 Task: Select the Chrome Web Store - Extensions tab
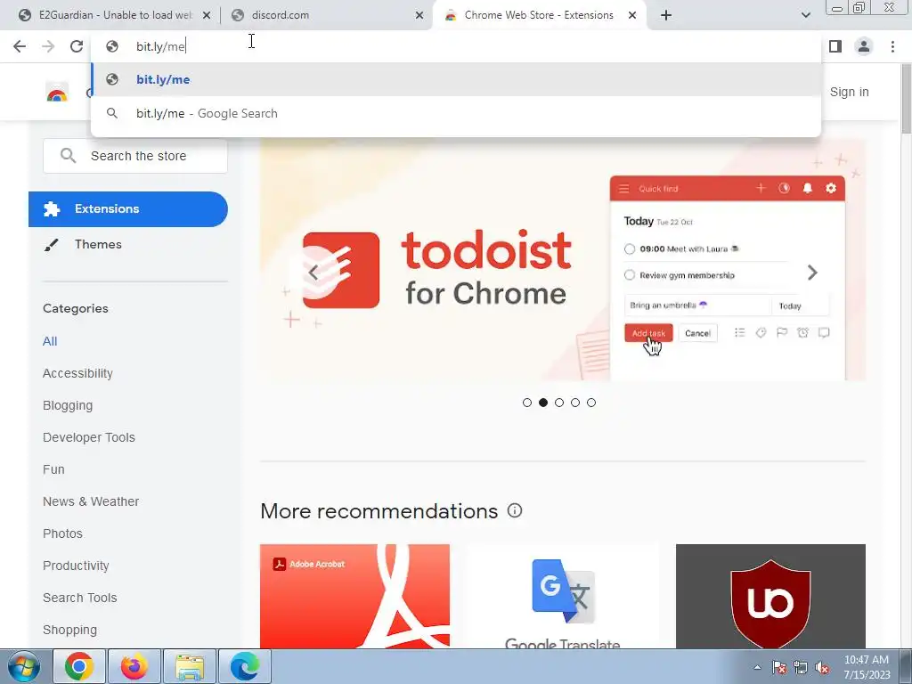click(x=539, y=15)
